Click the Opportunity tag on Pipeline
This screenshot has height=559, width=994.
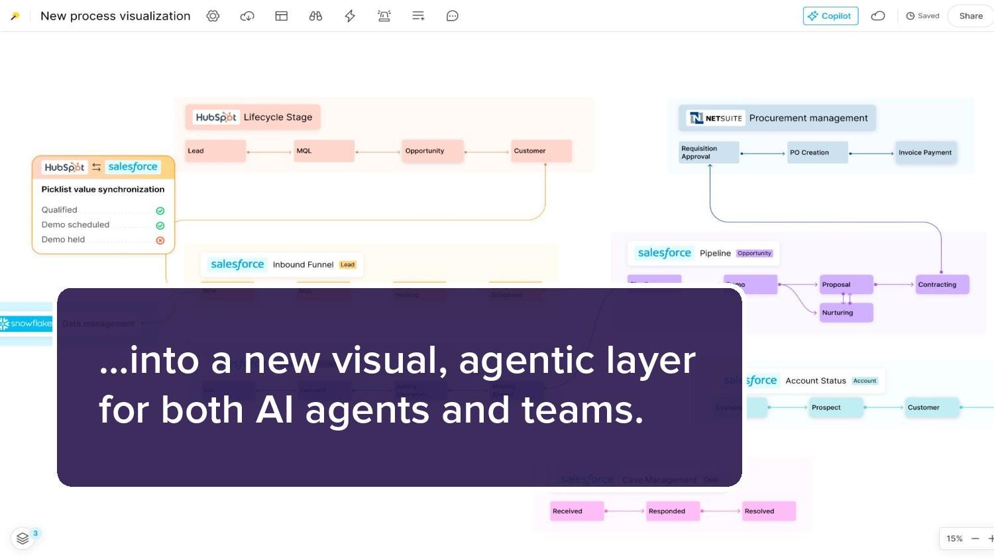pyautogui.click(x=754, y=253)
